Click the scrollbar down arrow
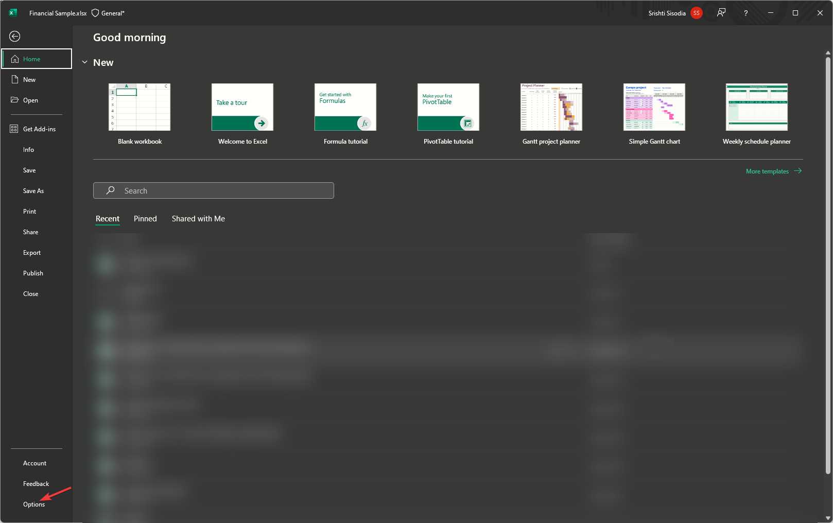 [x=828, y=518]
